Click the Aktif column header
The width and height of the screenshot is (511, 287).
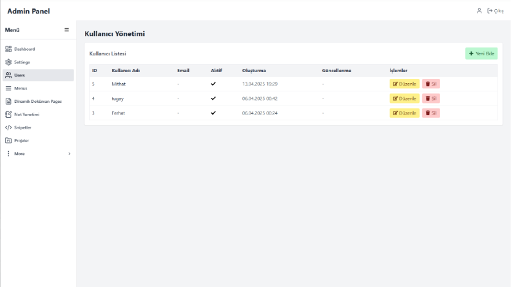click(217, 71)
